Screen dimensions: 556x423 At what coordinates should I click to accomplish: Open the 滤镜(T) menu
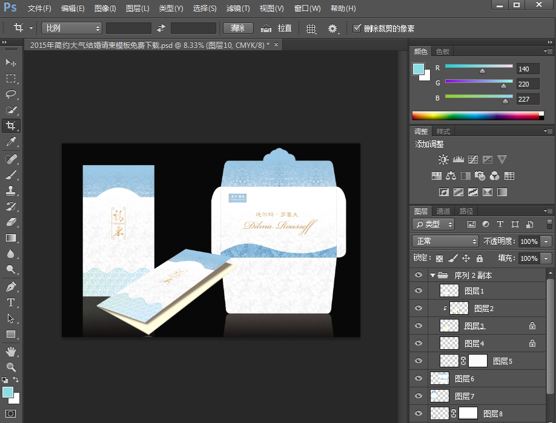click(238, 8)
